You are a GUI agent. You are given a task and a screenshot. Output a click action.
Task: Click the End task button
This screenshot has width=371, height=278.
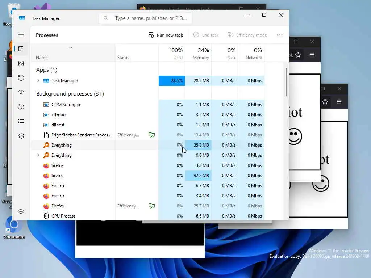[x=206, y=35]
